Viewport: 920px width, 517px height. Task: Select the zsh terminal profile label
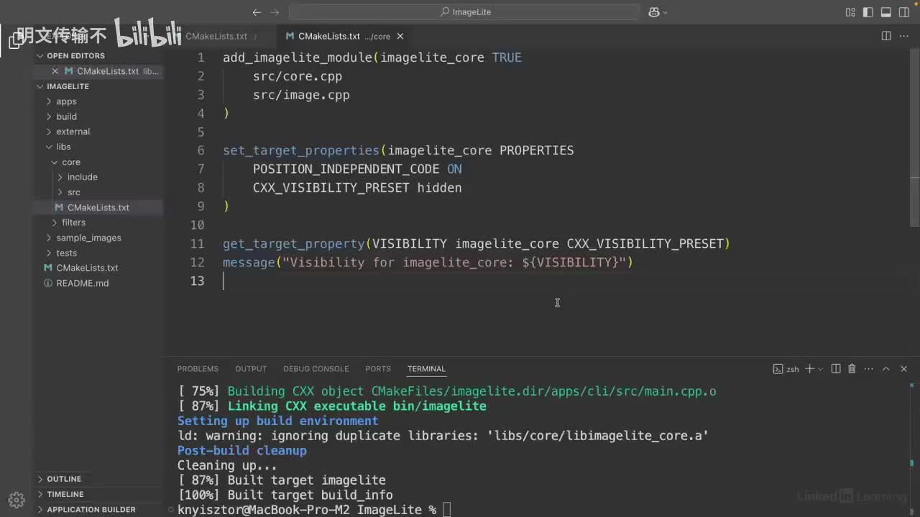click(786, 369)
